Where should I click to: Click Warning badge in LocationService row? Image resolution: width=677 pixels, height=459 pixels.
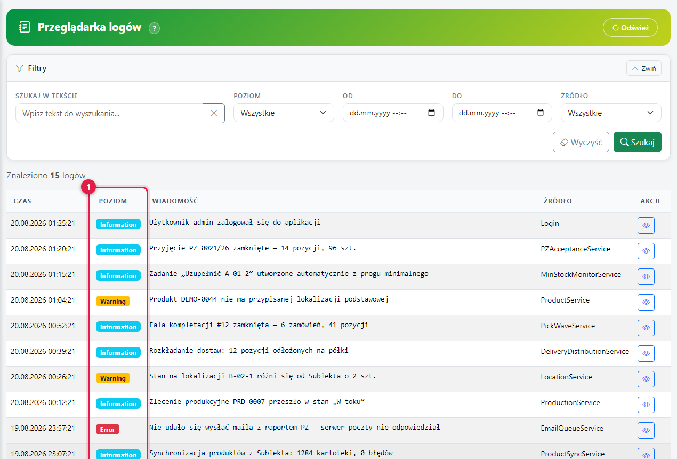113,378
